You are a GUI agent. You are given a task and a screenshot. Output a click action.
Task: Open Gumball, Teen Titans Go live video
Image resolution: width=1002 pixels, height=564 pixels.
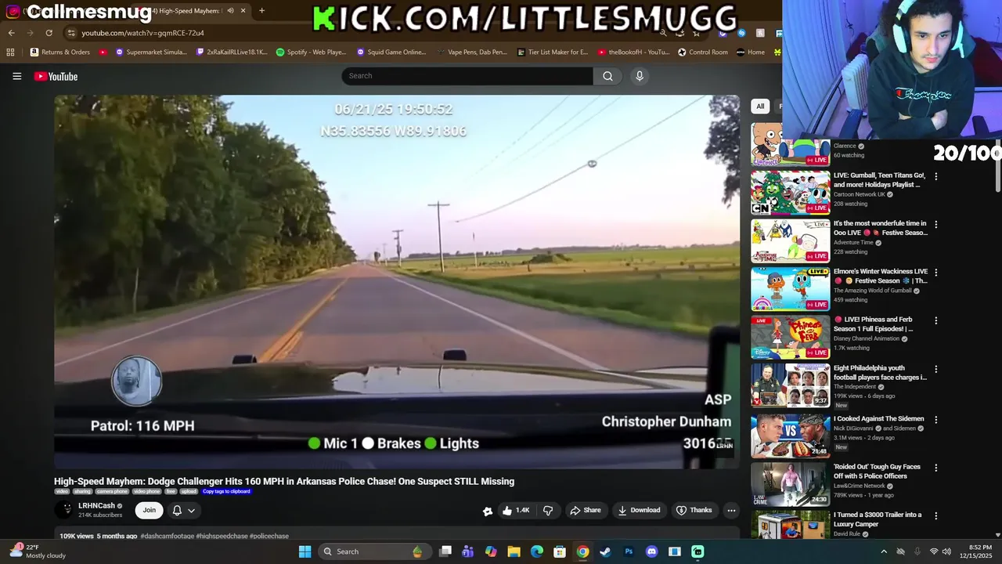tap(880, 180)
